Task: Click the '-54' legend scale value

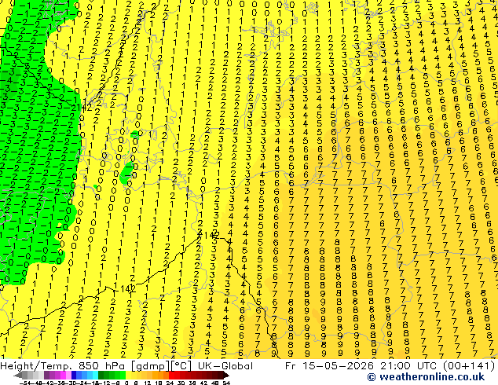Action: point(25,383)
